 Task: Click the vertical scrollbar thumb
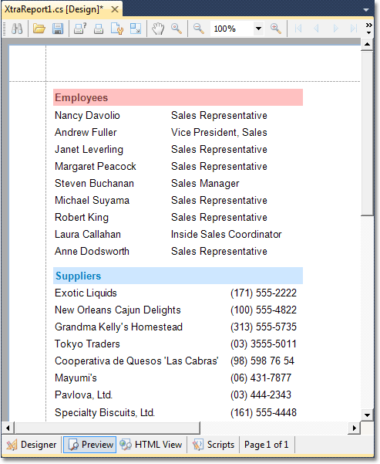point(368,134)
